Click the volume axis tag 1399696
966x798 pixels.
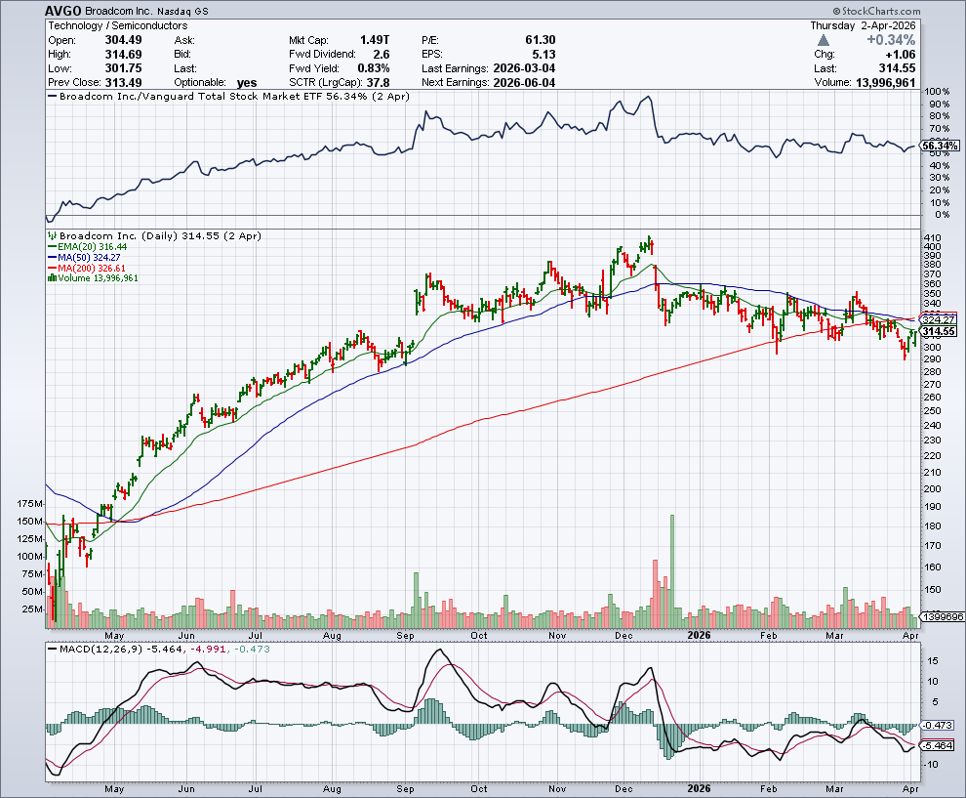(x=942, y=616)
